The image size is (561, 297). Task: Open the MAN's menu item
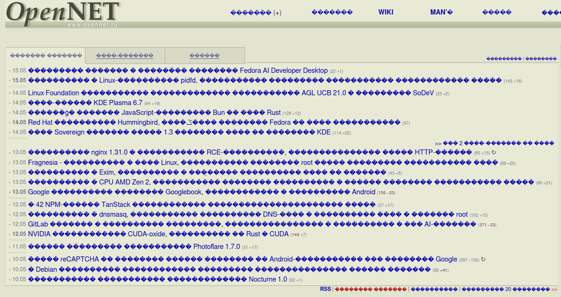click(442, 13)
